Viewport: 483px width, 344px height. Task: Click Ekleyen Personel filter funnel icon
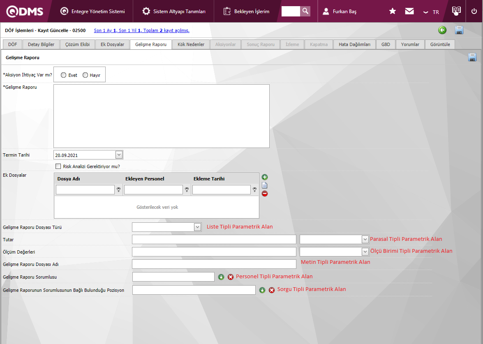click(187, 190)
